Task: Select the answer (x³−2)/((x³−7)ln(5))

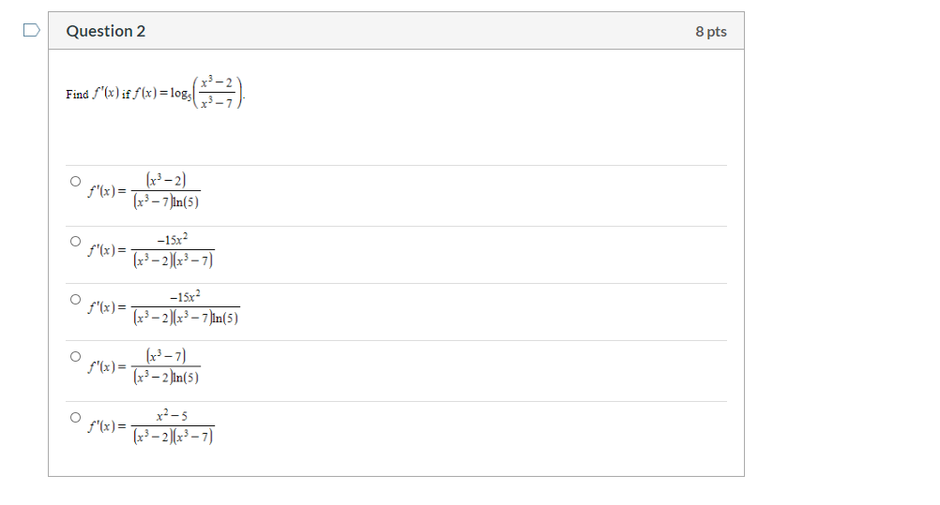Action: click(x=75, y=181)
